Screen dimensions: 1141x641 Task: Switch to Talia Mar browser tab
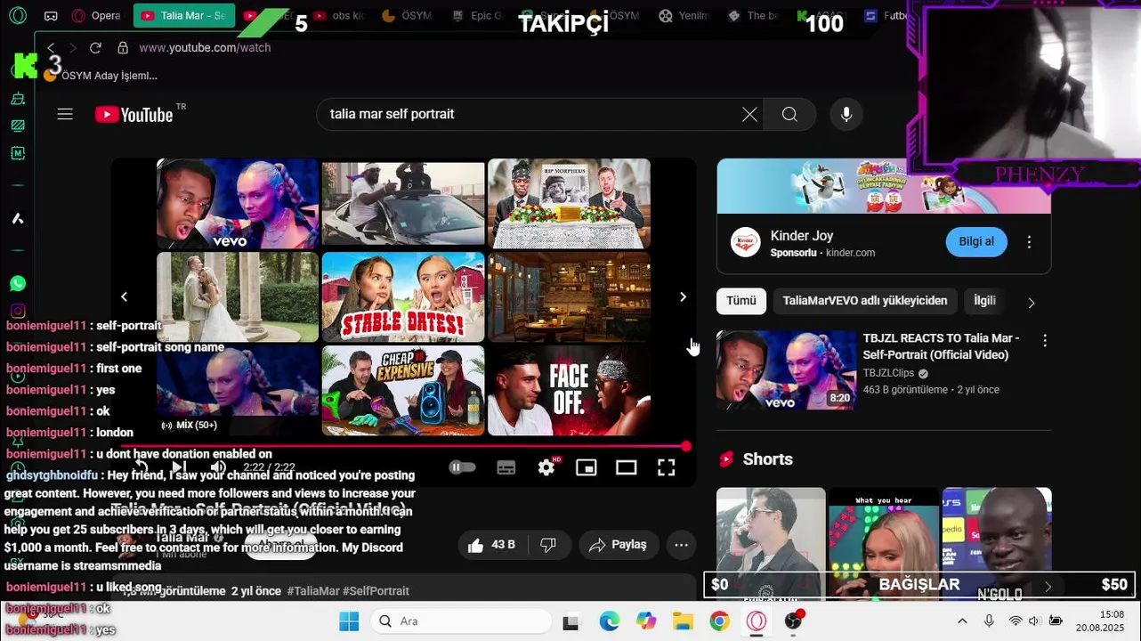click(184, 16)
